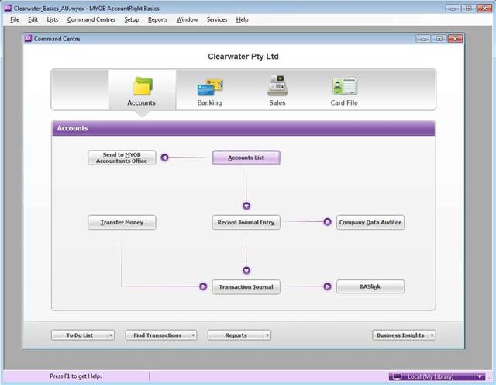Click the monitor icon beside Local (My Library)
496x385 pixels.
[397, 376]
